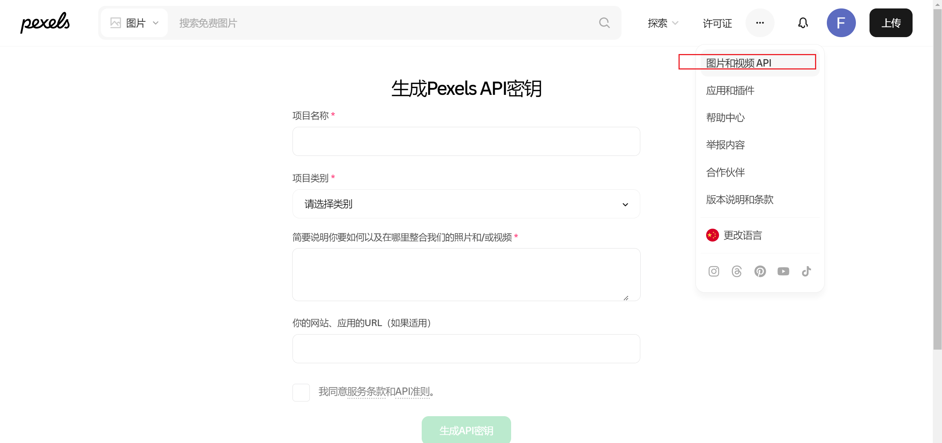The image size is (942, 443).
Task: Focus the 项目名称 project name field
Action: pyautogui.click(x=466, y=142)
